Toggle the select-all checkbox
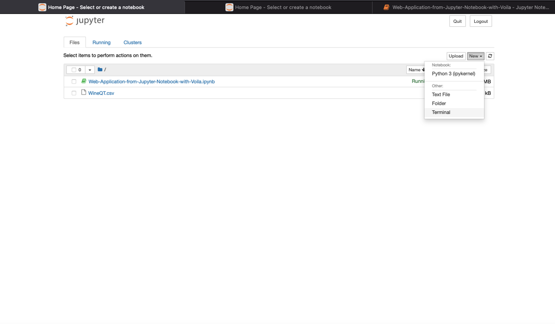Viewport: 555px width, 324px height. point(74,70)
